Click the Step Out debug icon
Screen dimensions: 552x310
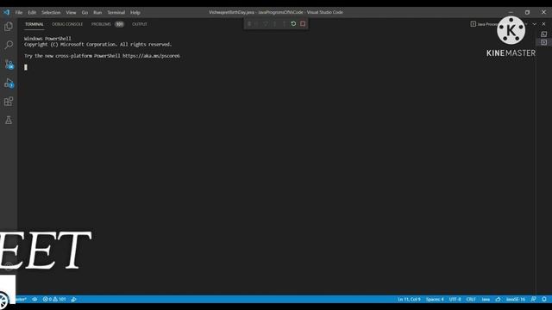coord(284,24)
